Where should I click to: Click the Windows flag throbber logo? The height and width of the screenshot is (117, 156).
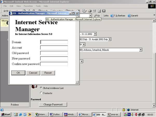pos(152,6)
